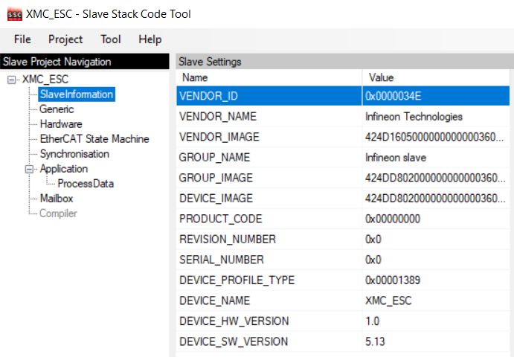
Task: Select the VENDOR_ID name cell
Action: coord(269,96)
